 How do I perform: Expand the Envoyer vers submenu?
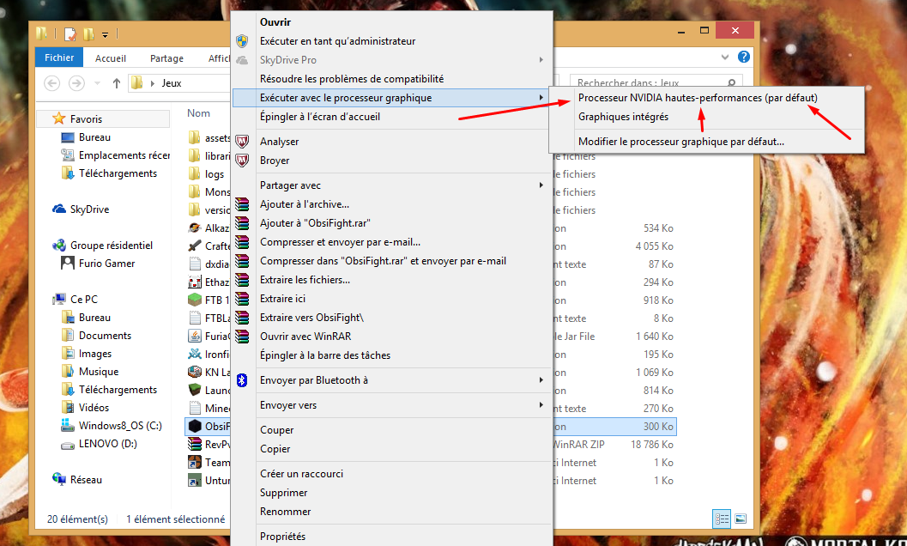click(541, 404)
